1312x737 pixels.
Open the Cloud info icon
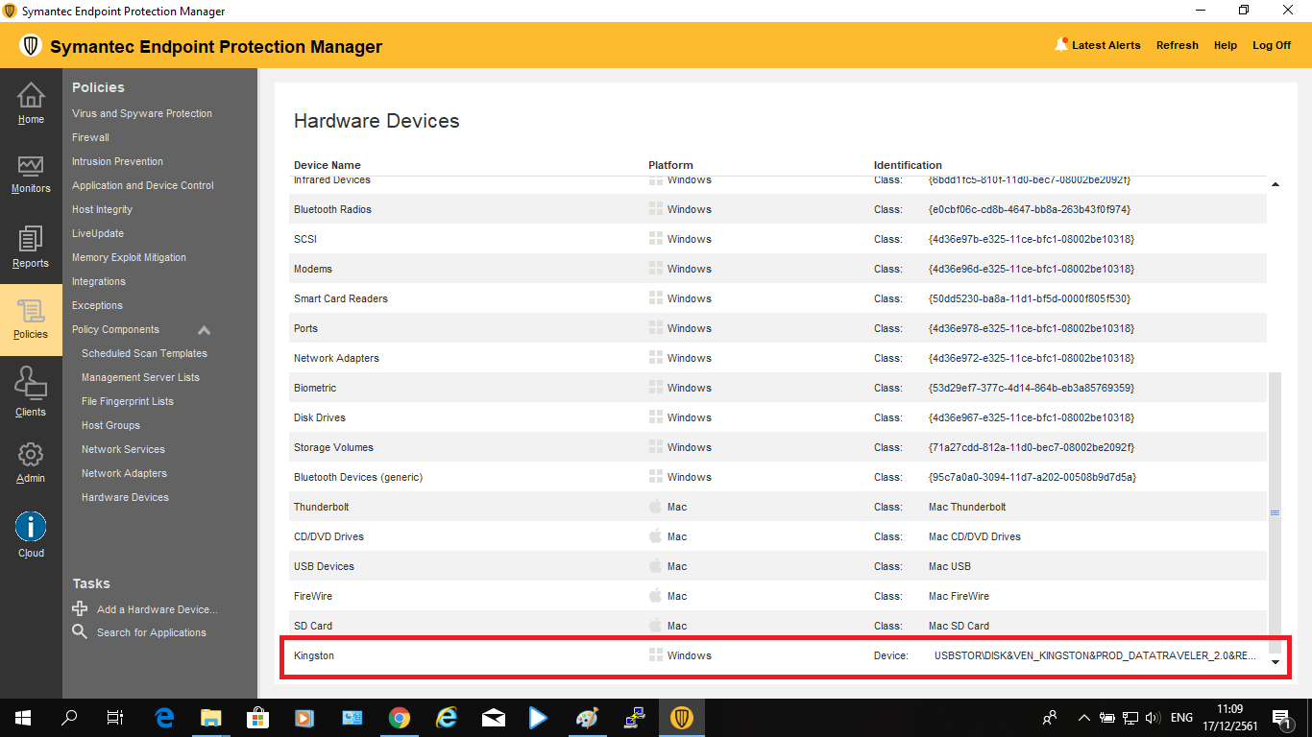(31, 527)
